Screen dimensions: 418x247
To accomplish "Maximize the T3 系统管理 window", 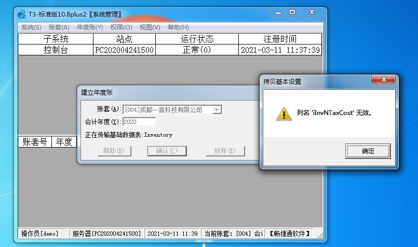I will tap(292, 12).
